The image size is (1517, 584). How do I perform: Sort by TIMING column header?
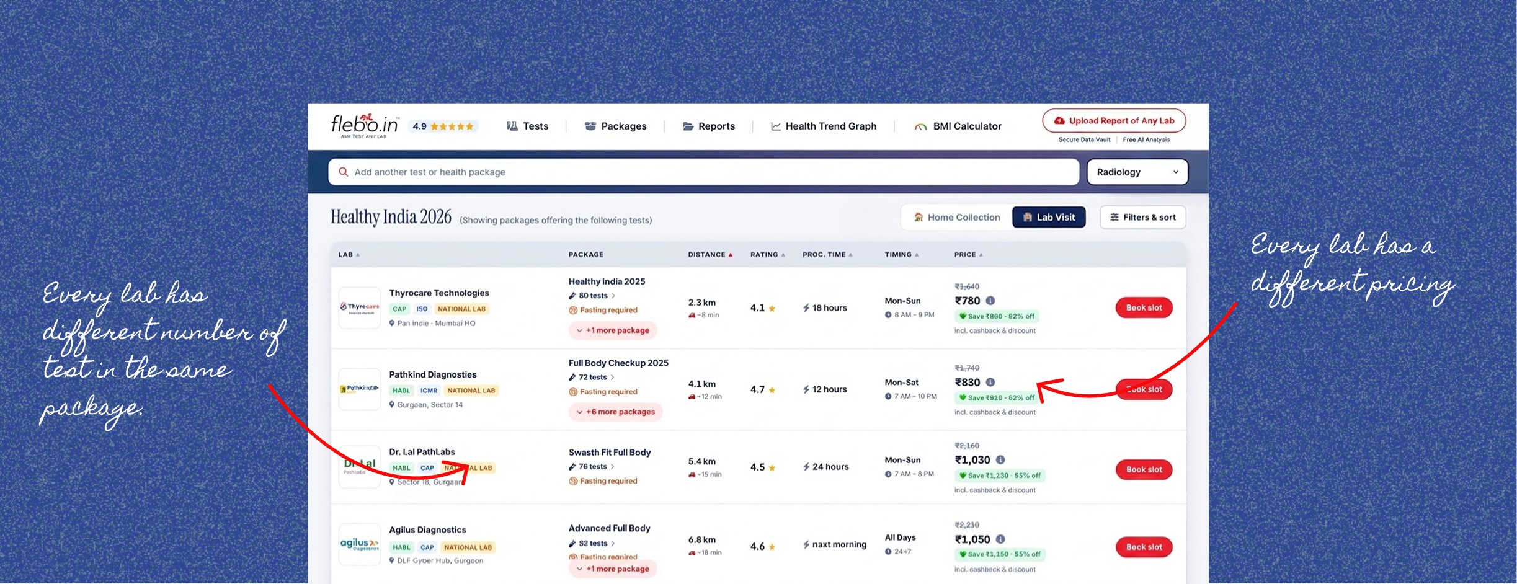pyautogui.click(x=901, y=255)
